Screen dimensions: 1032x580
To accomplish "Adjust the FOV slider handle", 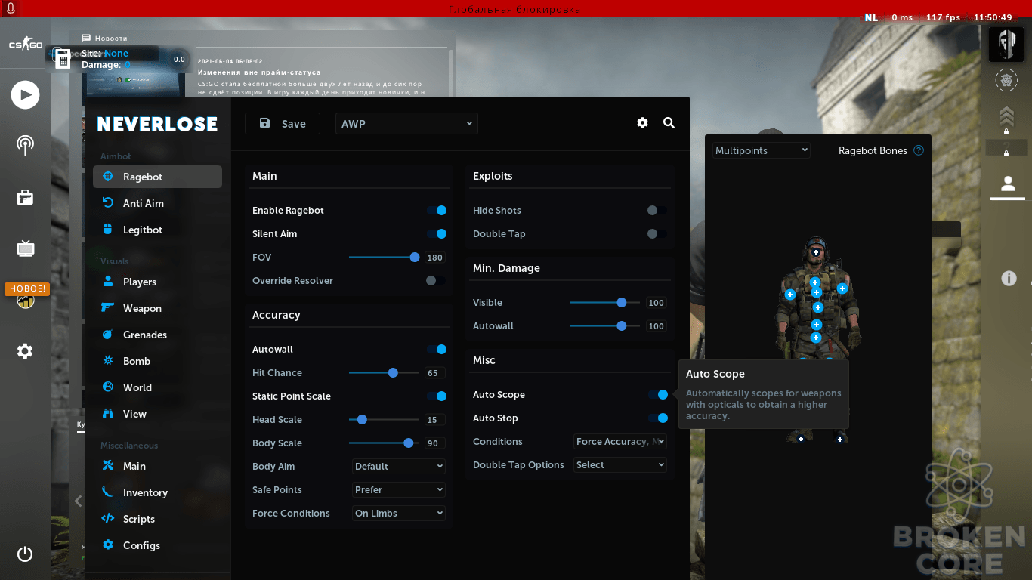I will click(415, 258).
